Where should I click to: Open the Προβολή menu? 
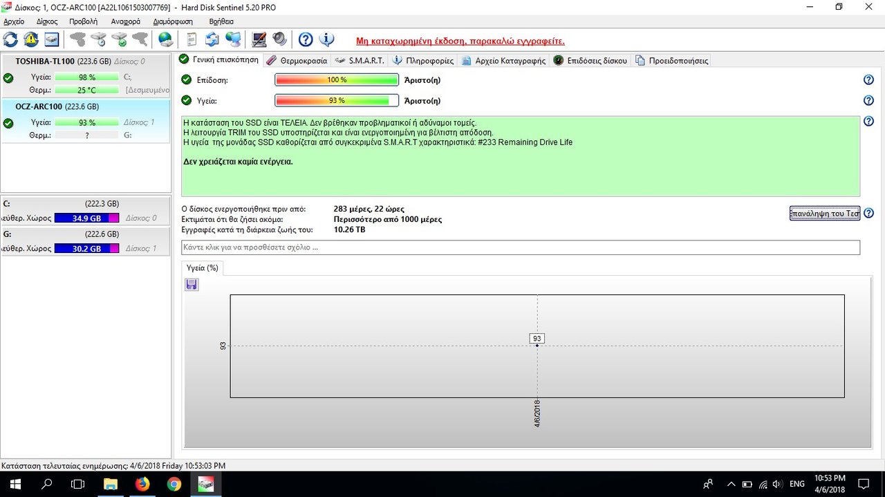point(84,21)
